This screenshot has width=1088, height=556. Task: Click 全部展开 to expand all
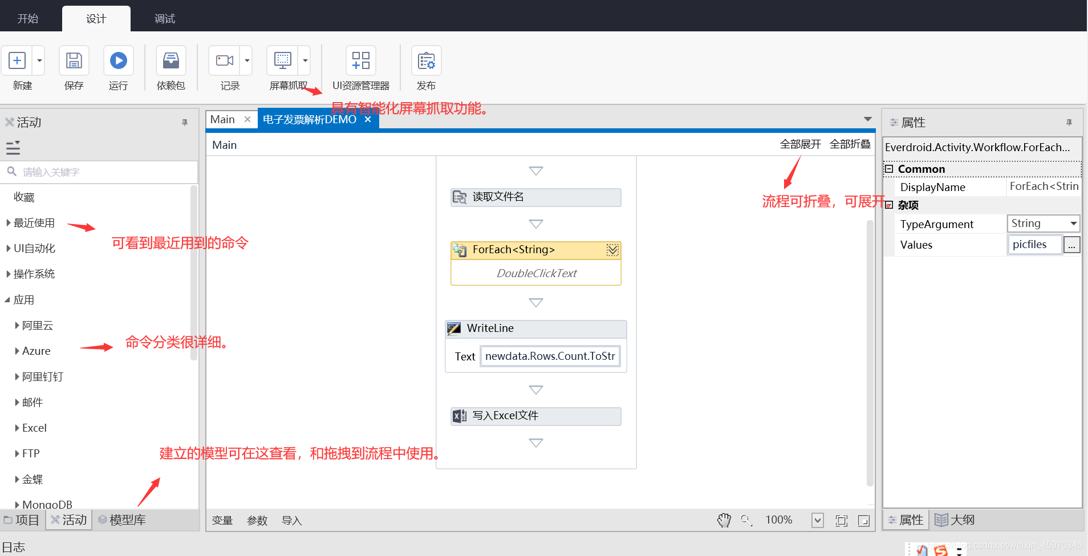tap(801, 144)
